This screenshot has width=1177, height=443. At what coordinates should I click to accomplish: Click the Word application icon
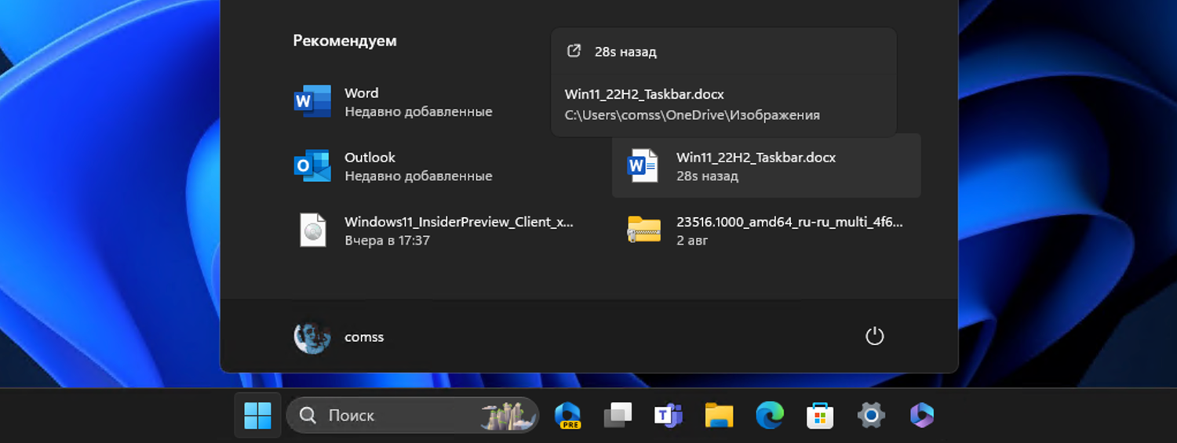[x=312, y=102]
